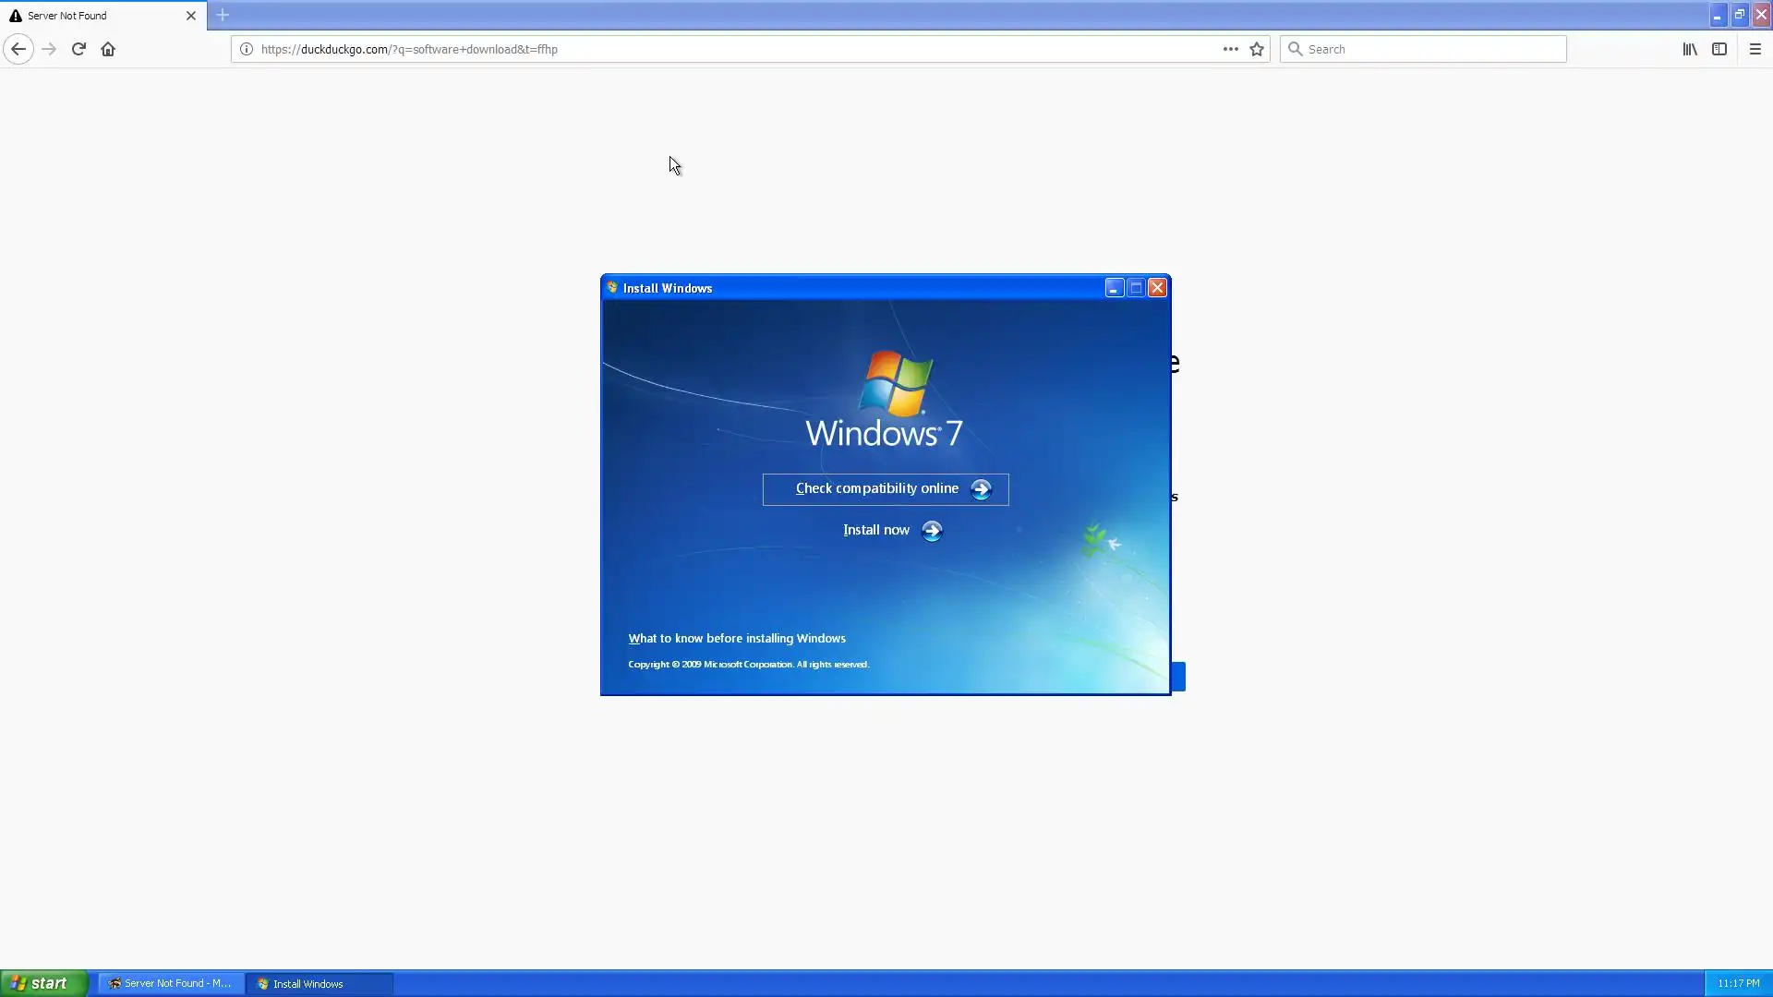The image size is (1773, 997).
Task: Open the page actions three-dot menu
Action: tap(1230, 49)
